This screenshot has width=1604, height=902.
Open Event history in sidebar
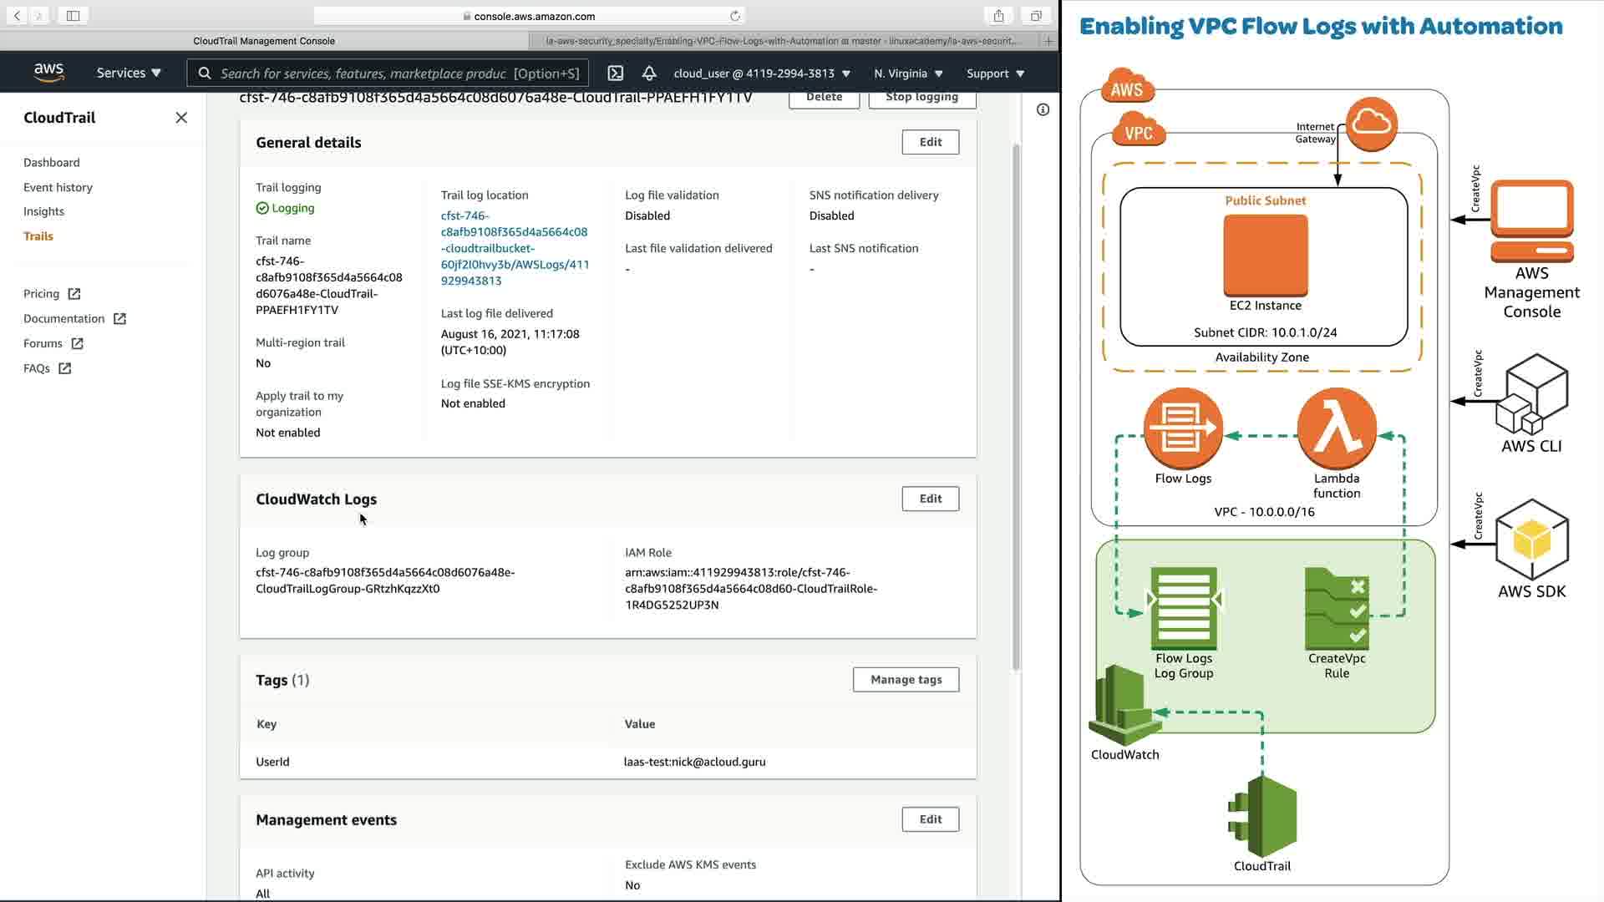(58, 187)
